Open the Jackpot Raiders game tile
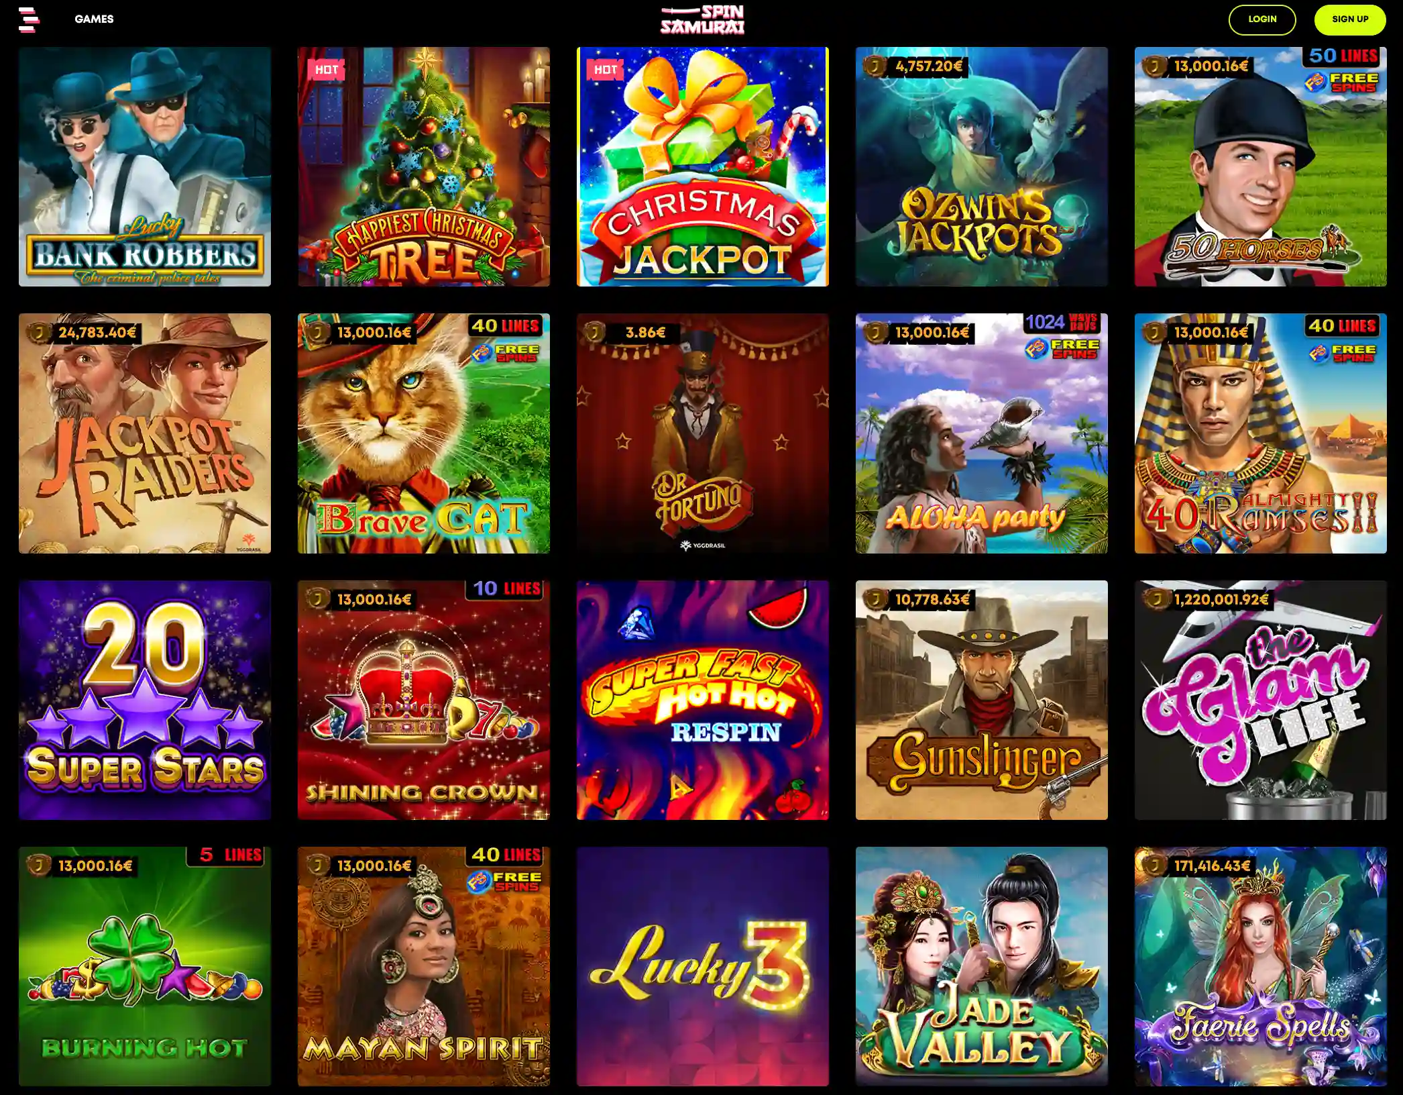1403x1095 pixels. tap(145, 433)
